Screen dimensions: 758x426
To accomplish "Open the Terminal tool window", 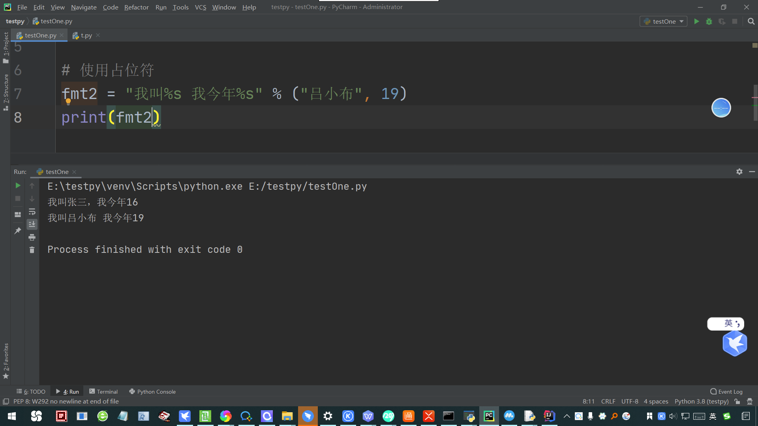I will [x=103, y=391].
